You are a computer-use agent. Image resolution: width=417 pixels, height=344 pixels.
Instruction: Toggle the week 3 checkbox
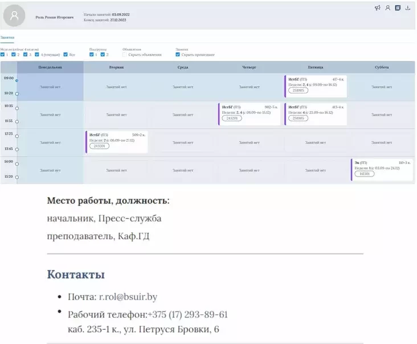point(28,55)
